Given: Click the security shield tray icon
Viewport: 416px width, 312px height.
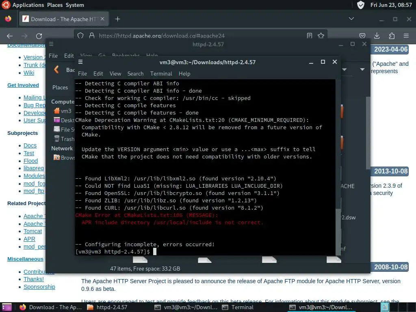Looking at the screenshot, I should 361,5.
